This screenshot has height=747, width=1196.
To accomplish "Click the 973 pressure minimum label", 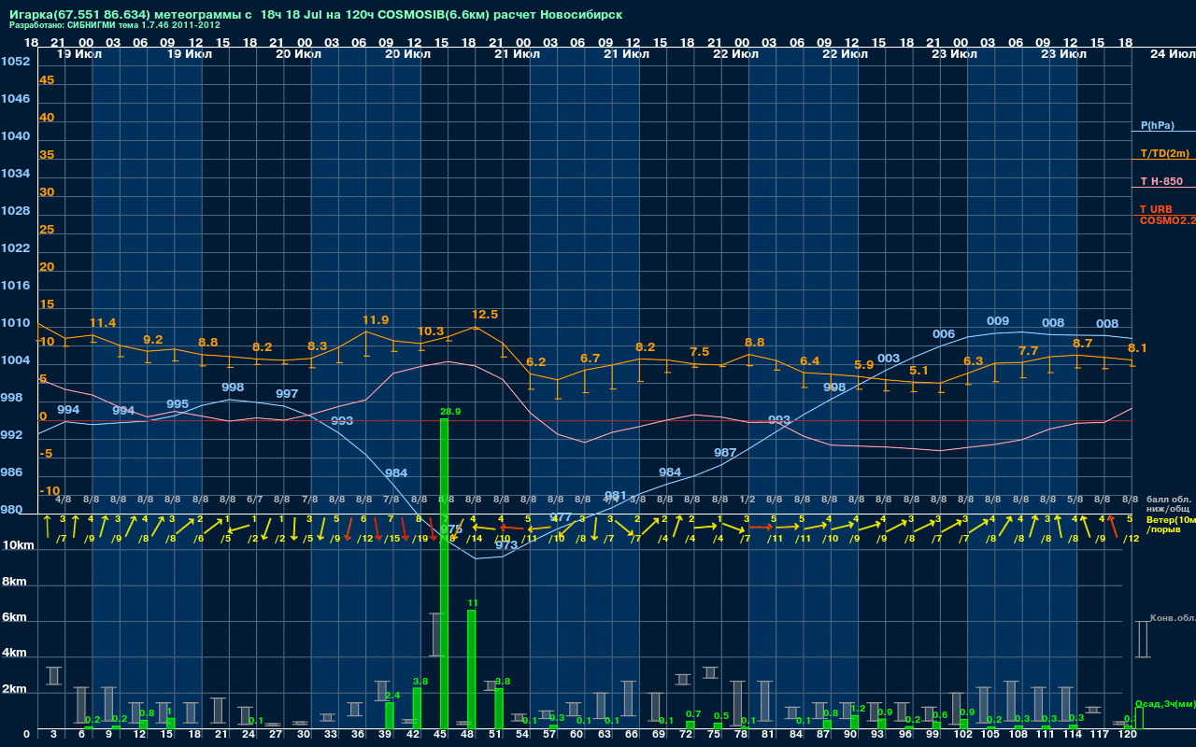I will [x=506, y=545].
